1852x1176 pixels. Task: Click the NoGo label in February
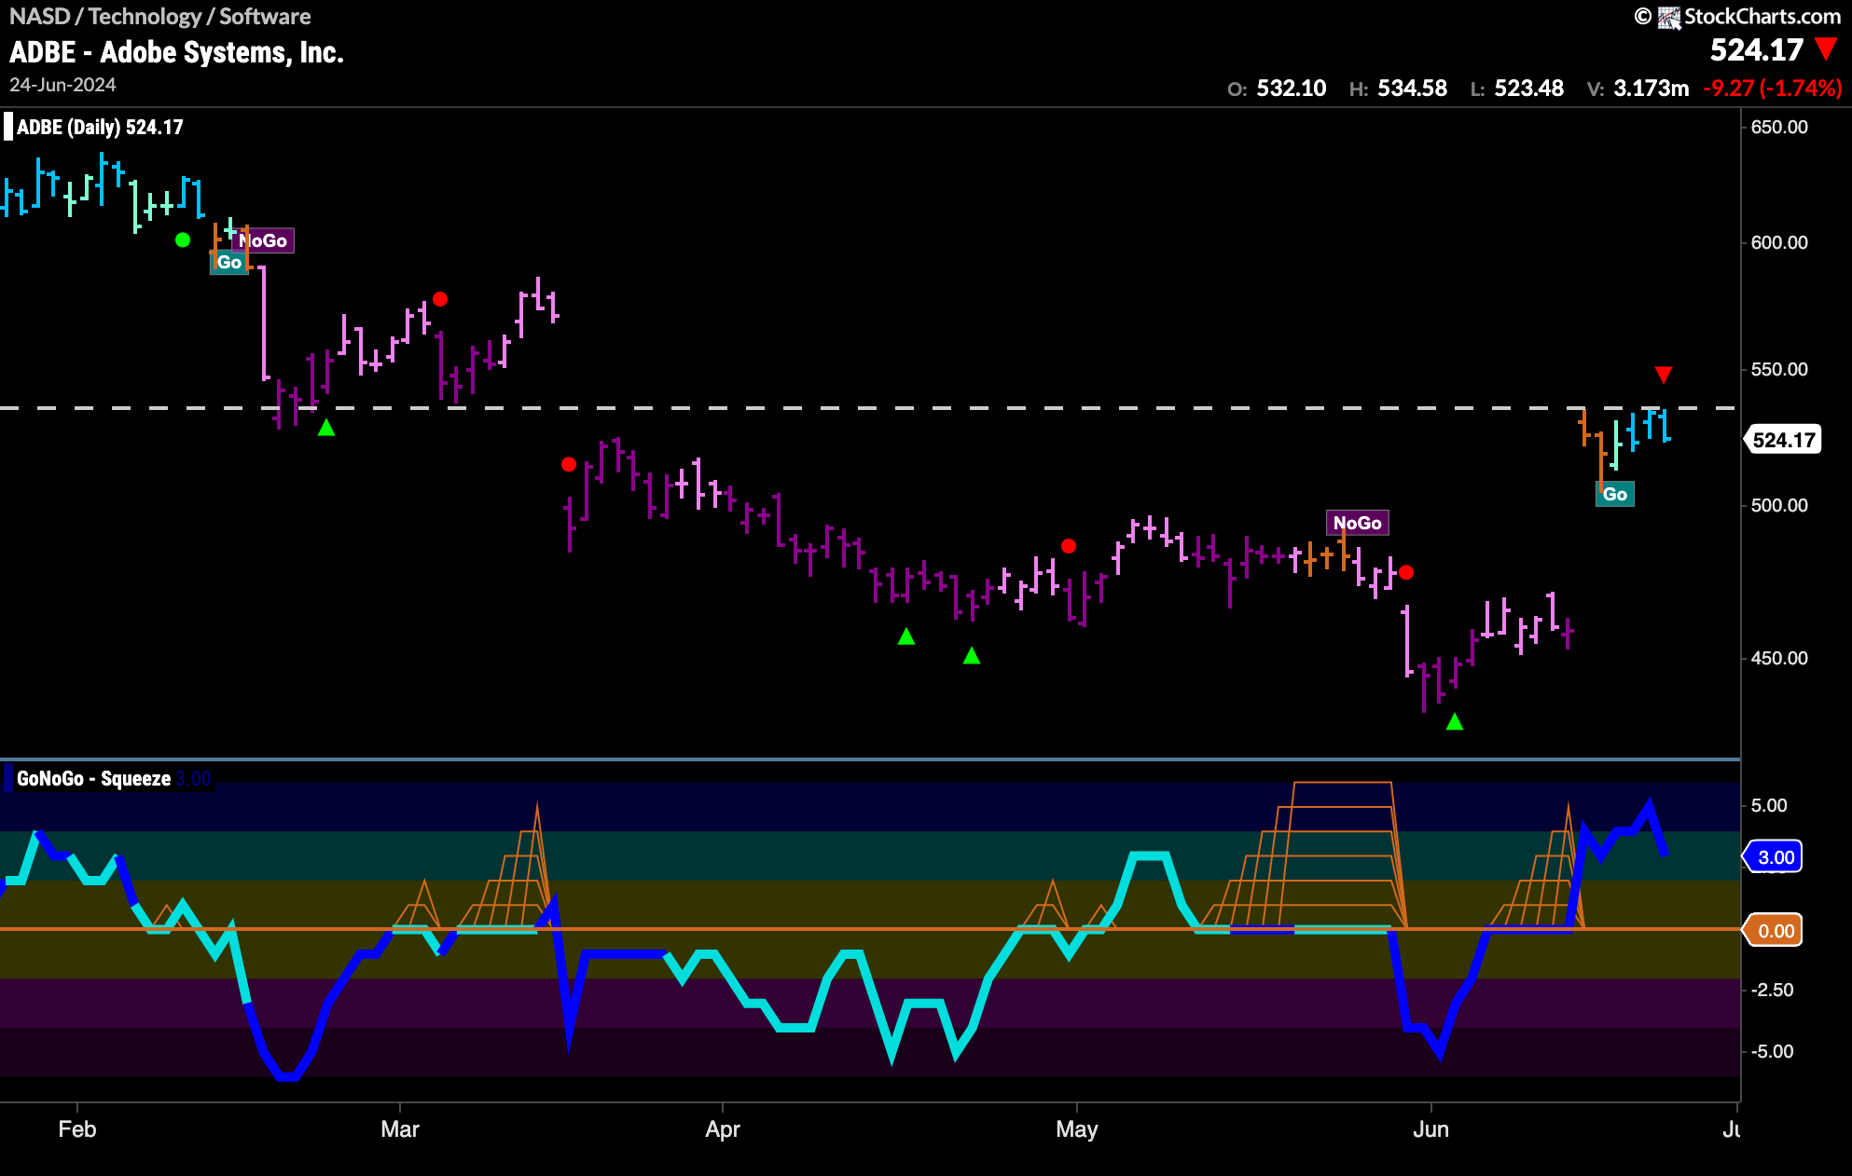pyautogui.click(x=263, y=240)
